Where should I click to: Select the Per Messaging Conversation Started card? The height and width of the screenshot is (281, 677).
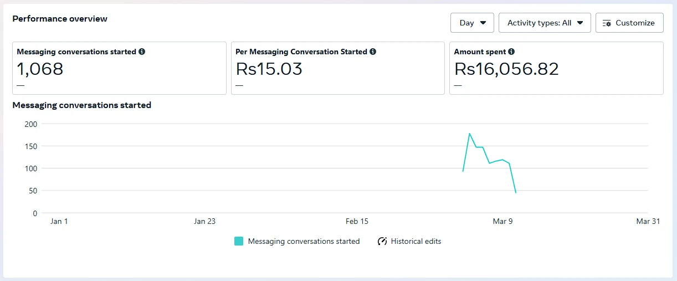[338, 68]
